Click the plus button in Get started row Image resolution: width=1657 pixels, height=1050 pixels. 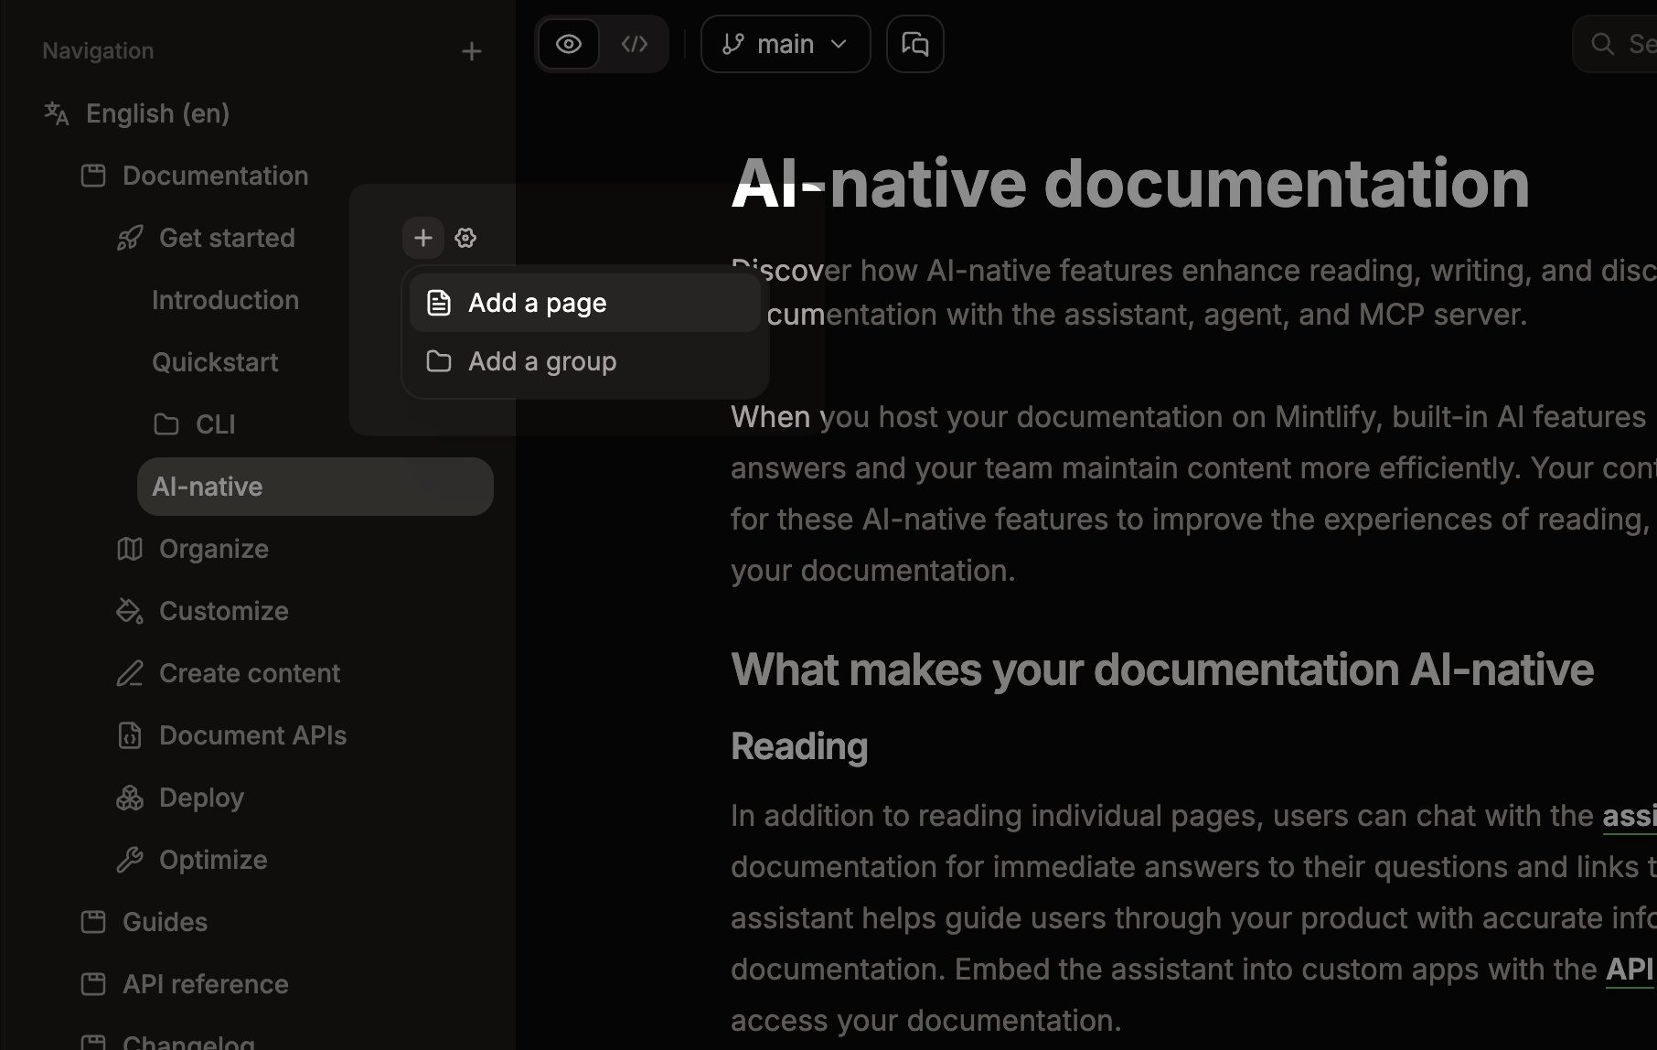[423, 238]
